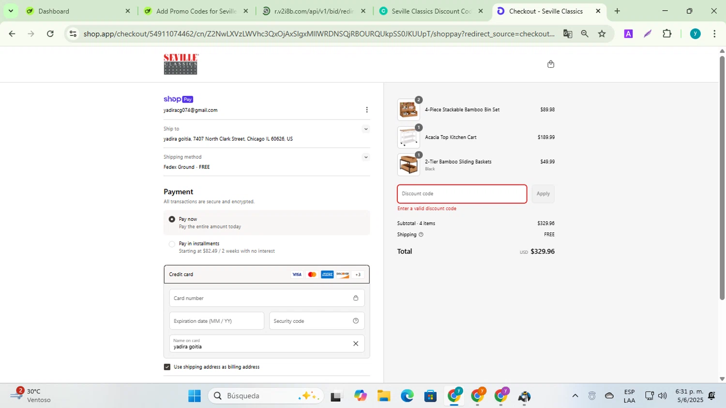The image size is (726, 408).
Task: Open the tab search dropdown
Action: pyautogui.click(x=11, y=11)
